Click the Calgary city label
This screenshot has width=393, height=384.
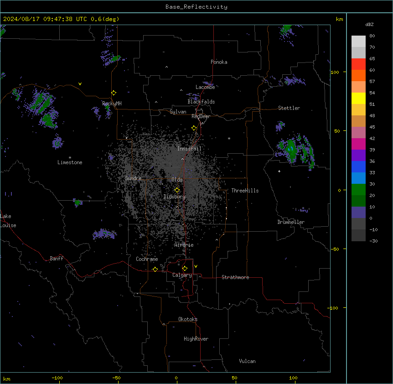[182, 275]
